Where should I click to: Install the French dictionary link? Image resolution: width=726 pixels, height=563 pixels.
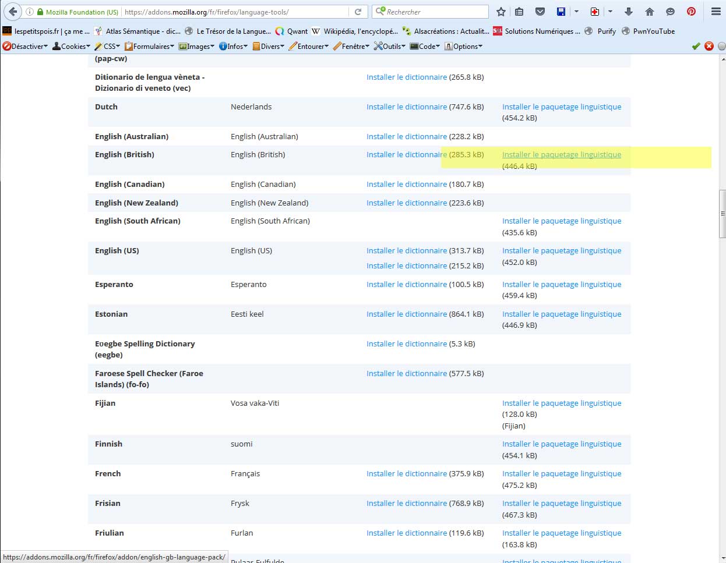406,473
